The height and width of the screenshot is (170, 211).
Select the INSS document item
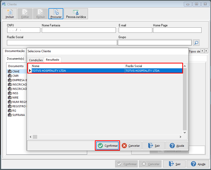pos(13,93)
